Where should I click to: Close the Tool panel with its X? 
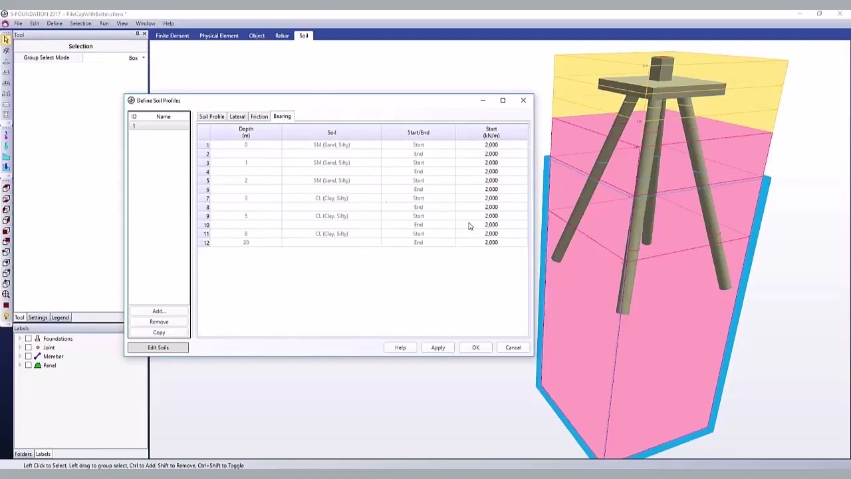tap(144, 35)
